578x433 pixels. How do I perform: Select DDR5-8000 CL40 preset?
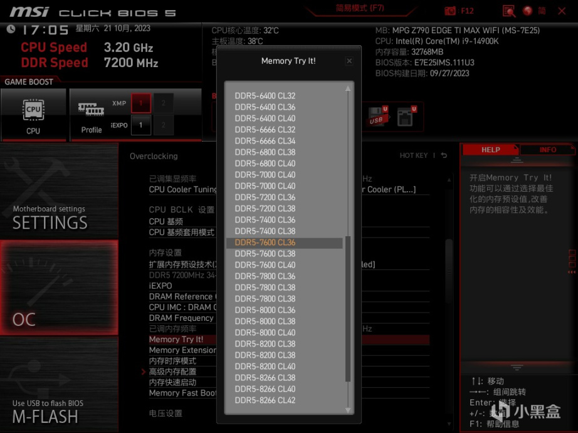click(x=265, y=333)
